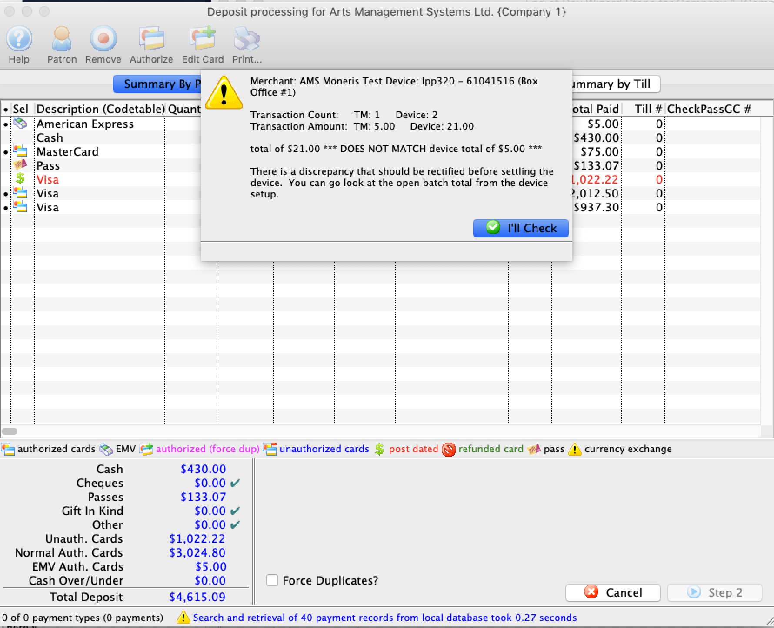Click the Unauth. Cards $1,022.22 value

pos(197,538)
